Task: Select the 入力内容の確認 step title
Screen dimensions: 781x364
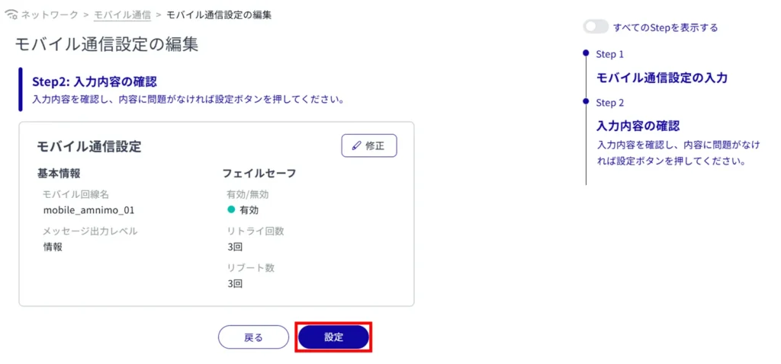Action: (638, 126)
